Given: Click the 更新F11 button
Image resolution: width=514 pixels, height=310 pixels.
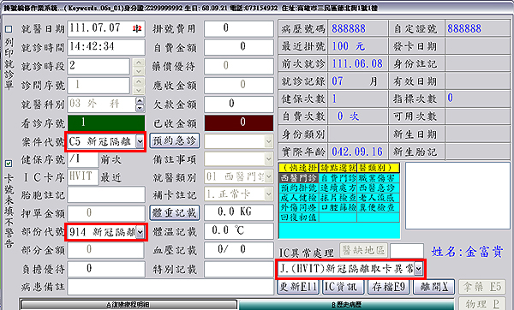Looking at the screenshot, I should [x=298, y=287].
